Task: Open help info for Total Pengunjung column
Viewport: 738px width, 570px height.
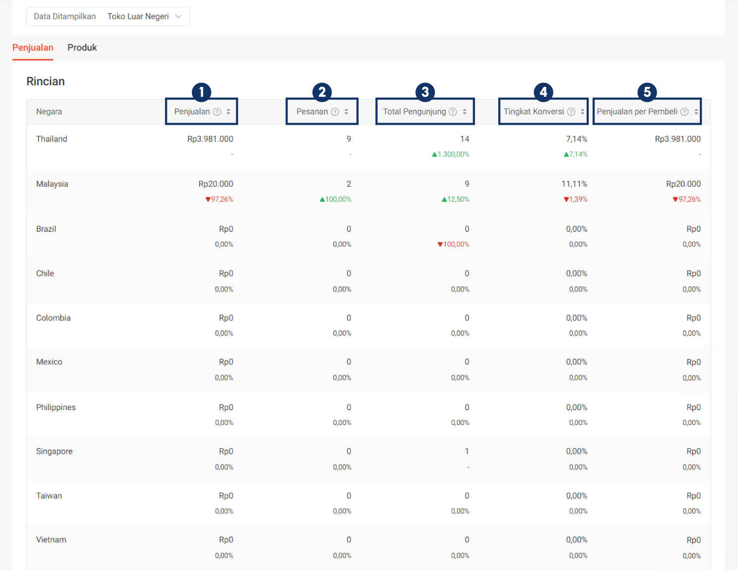Action: point(453,112)
